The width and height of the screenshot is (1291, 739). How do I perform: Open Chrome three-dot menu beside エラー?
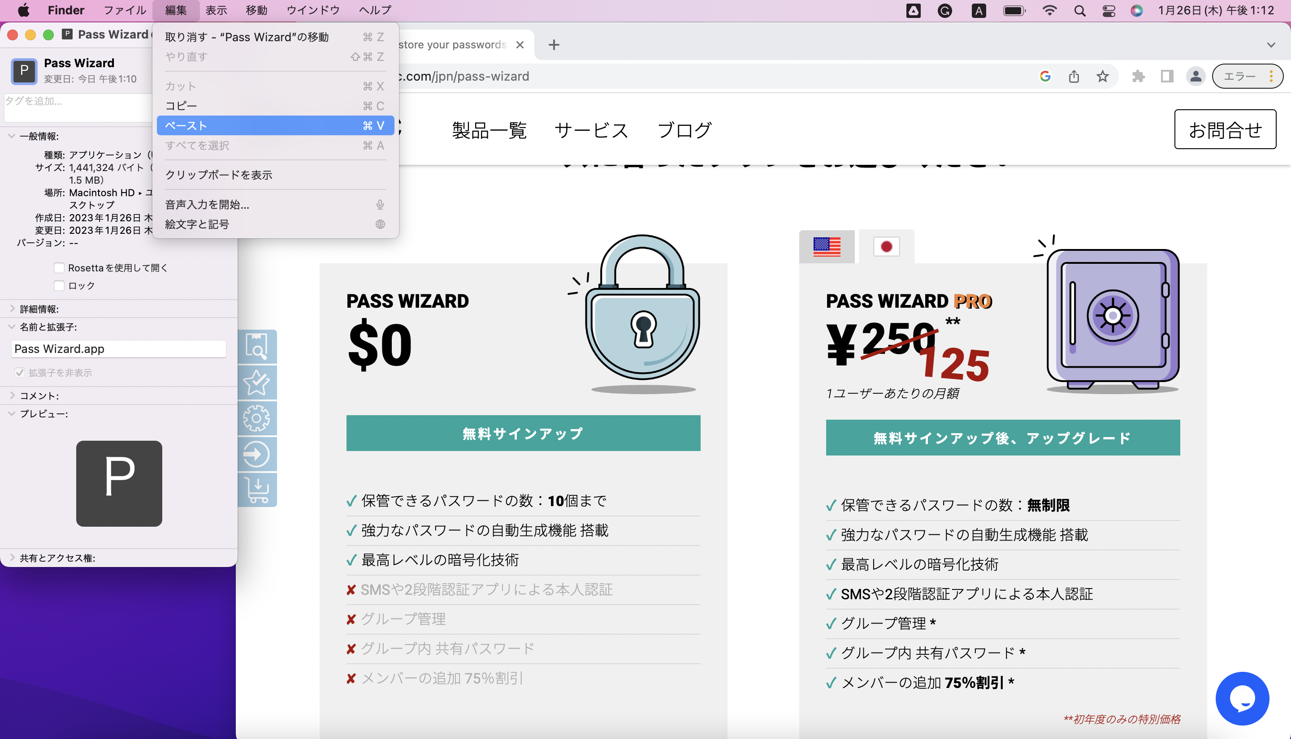pos(1271,76)
